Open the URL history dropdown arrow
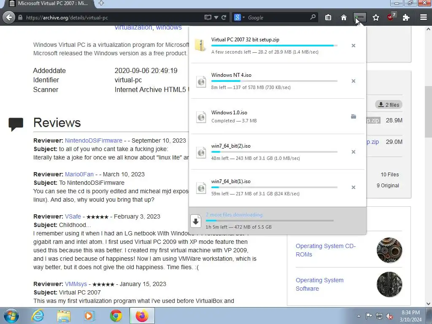This screenshot has height=324, width=432. [x=216, y=18]
